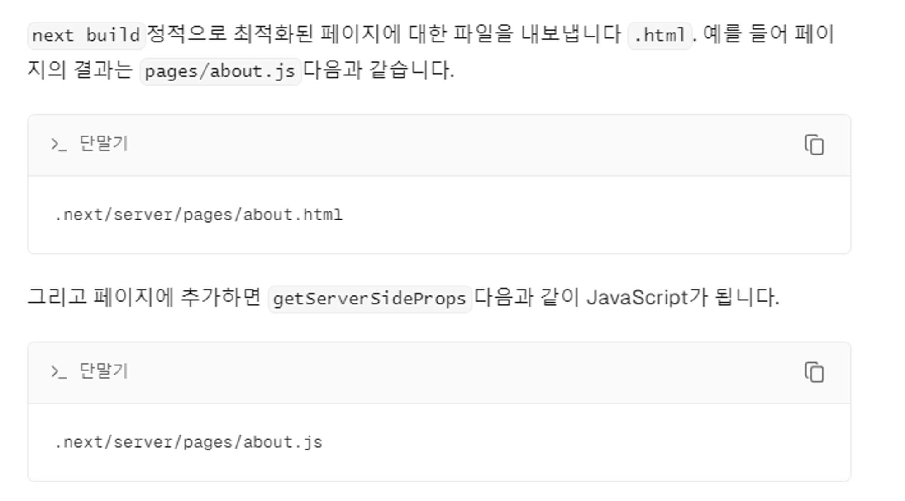This screenshot has height=501, width=905.
Task: Click the header bar of the second terminal block
Action: point(439,372)
